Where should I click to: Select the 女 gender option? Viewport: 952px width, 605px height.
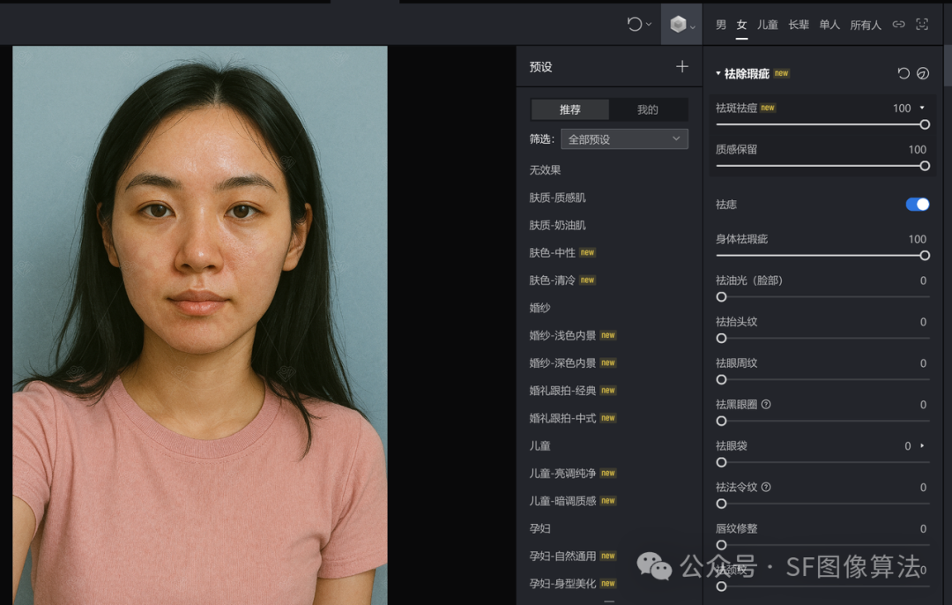click(741, 25)
